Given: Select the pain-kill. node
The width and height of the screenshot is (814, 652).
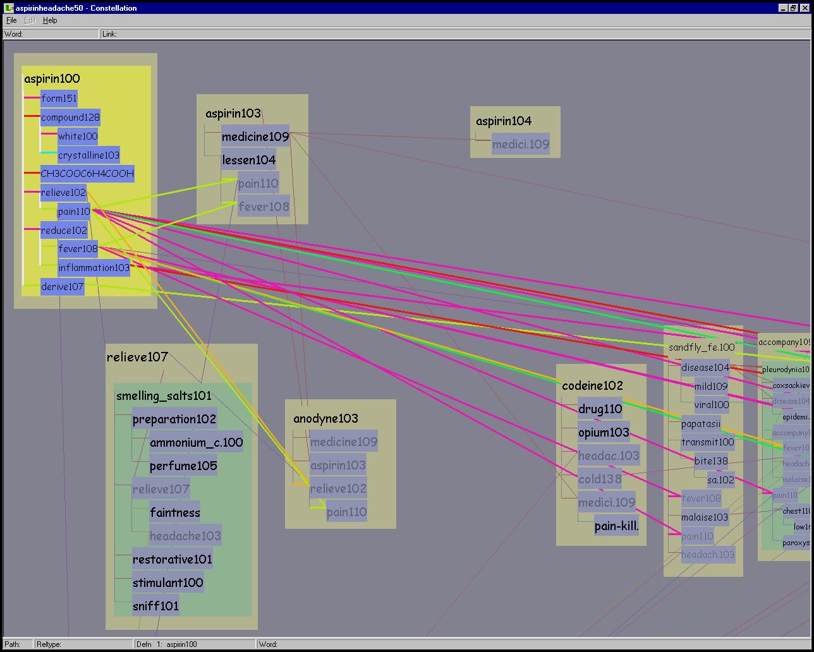Looking at the screenshot, I should (x=616, y=526).
